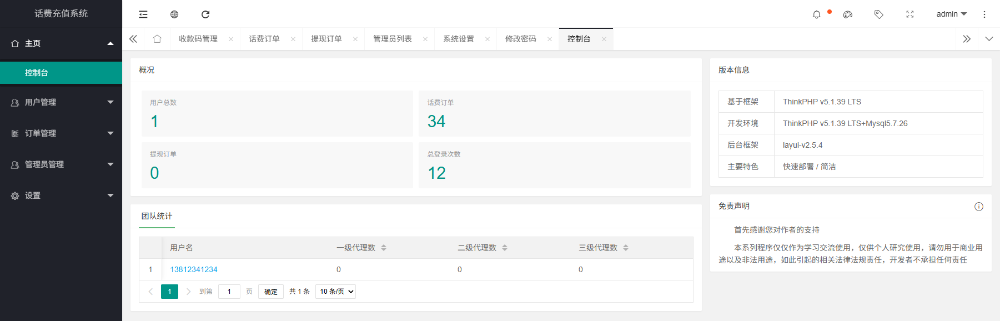The height and width of the screenshot is (321, 1000).
Task: Go to the home tab icon
Action: [157, 39]
